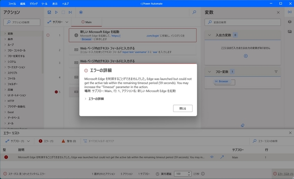294x179 pixels.
Task: Focus アクションの検索 search field
Action: (x=22, y=22)
